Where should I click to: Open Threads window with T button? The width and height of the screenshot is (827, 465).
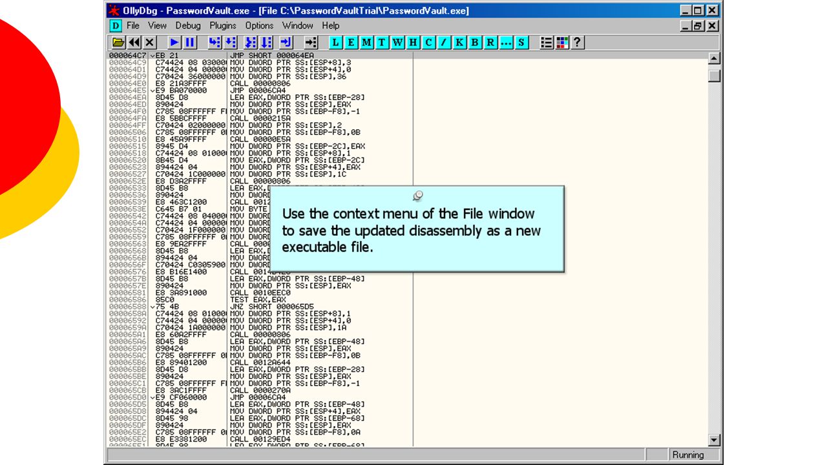[x=382, y=43]
